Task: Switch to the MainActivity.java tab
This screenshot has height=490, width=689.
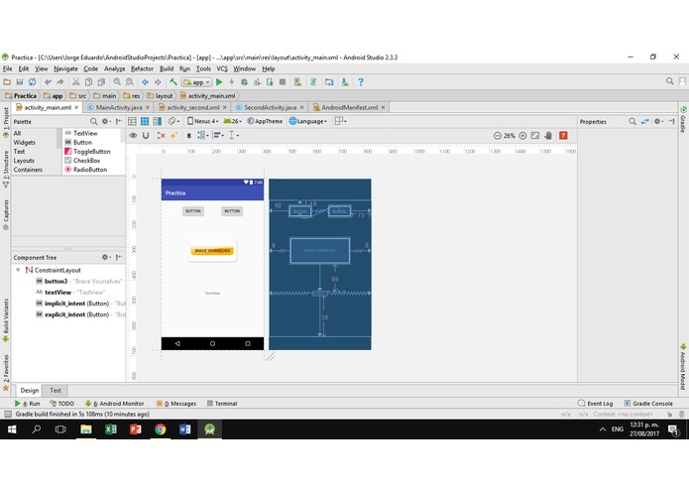Action: pos(119,107)
